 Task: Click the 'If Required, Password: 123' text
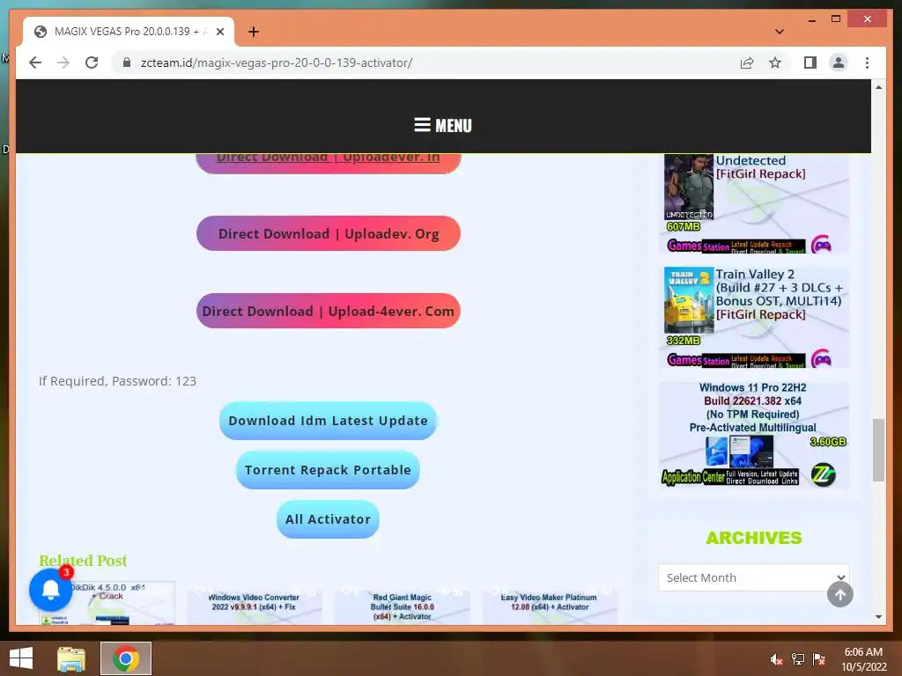click(x=117, y=381)
